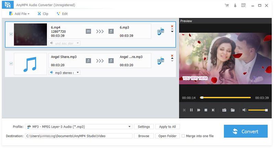Enable Merge into one file
Image resolution: width=274 pixels, height=148 pixels.
(x=183, y=136)
